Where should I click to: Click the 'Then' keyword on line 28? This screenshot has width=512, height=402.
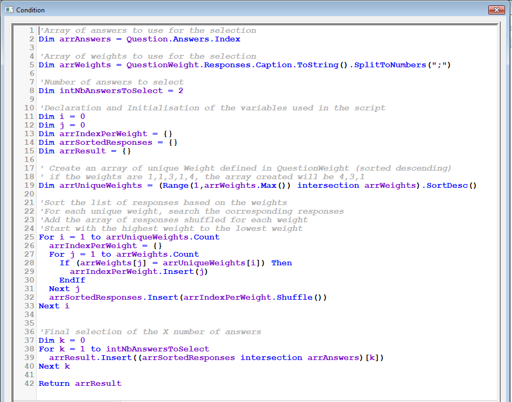(x=282, y=263)
